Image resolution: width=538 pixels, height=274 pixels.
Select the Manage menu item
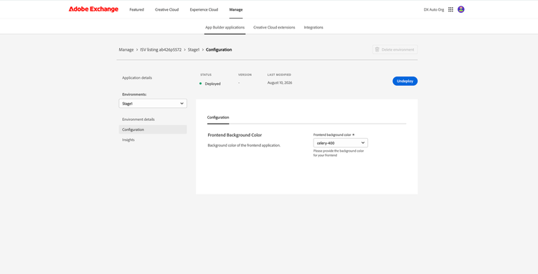click(236, 9)
